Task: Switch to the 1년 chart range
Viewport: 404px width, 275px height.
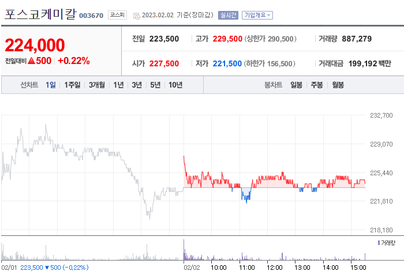Action: coord(118,85)
